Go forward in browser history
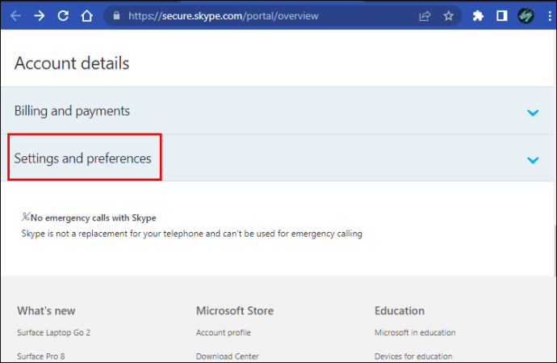The height and width of the screenshot is (363, 557). tap(40, 15)
